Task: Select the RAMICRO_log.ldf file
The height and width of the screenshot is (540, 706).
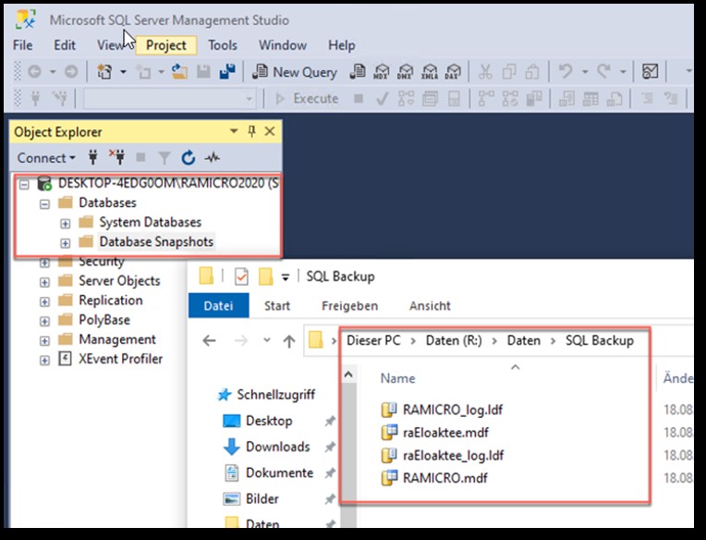Action: tap(453, 410)
